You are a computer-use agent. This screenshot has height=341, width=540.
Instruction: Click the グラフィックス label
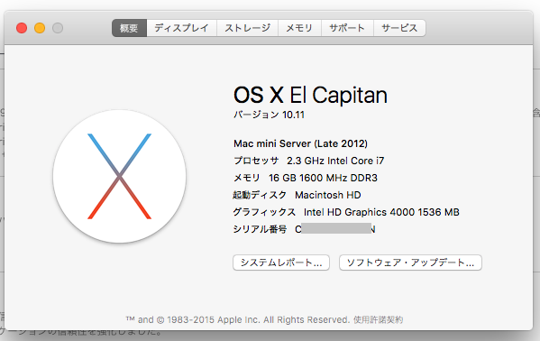pos(264,212)
